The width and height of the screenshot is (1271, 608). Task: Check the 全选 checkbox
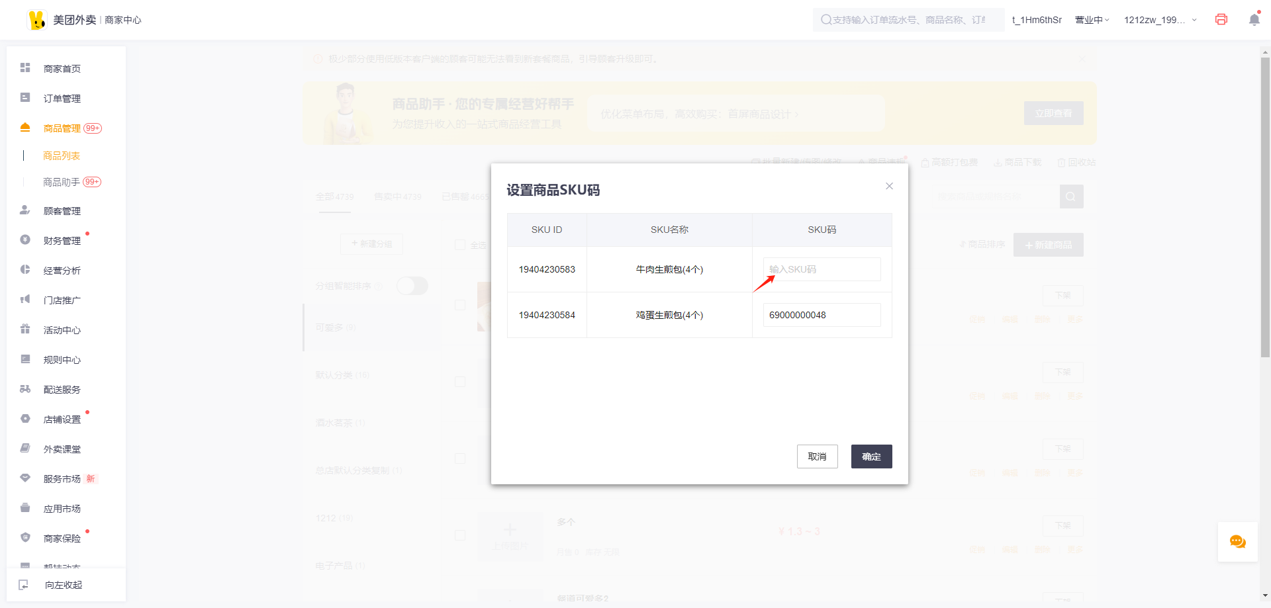pos(460,245)
